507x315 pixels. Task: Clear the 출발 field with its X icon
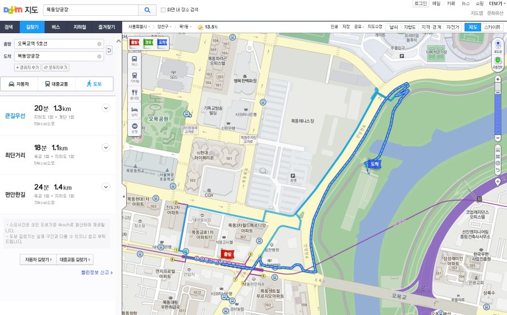click(99, 43)
